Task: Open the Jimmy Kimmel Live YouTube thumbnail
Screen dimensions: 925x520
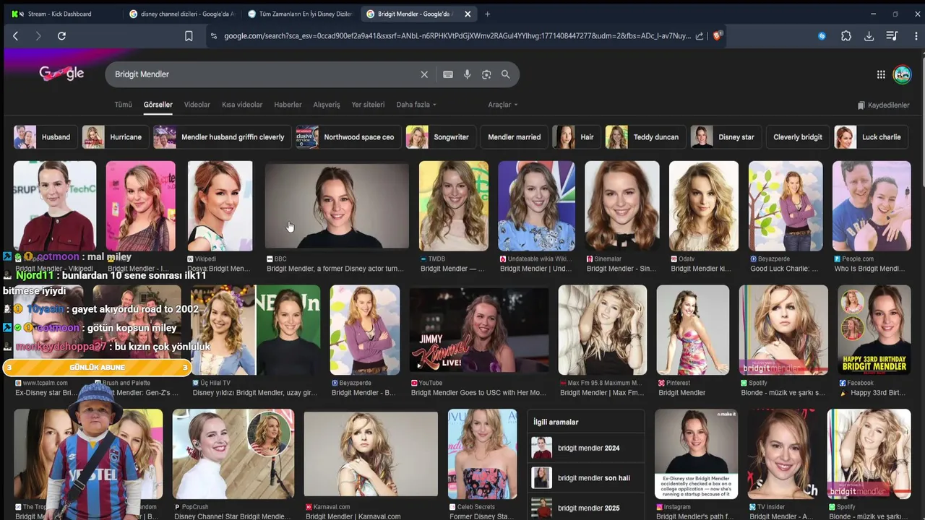Action: pos(479,330)
